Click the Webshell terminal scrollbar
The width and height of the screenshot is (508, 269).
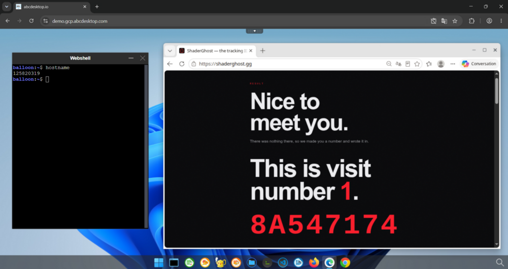[x=146, y=146]
